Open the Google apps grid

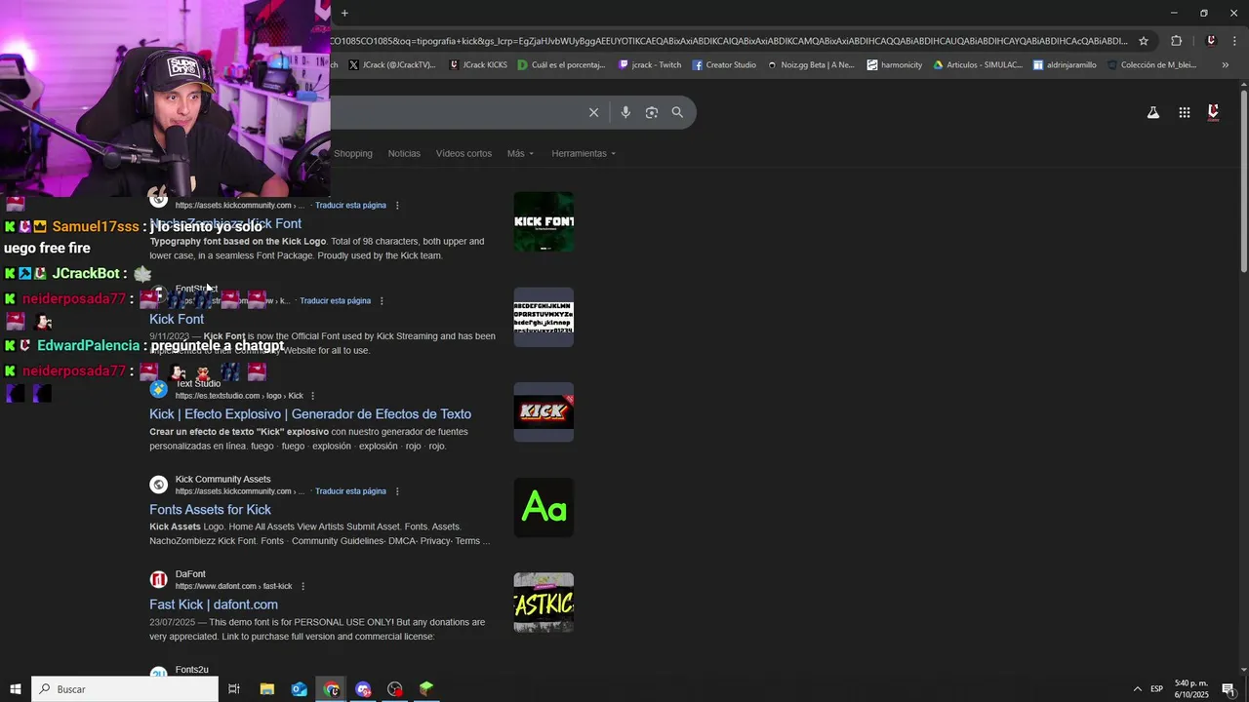[1184, 112]
